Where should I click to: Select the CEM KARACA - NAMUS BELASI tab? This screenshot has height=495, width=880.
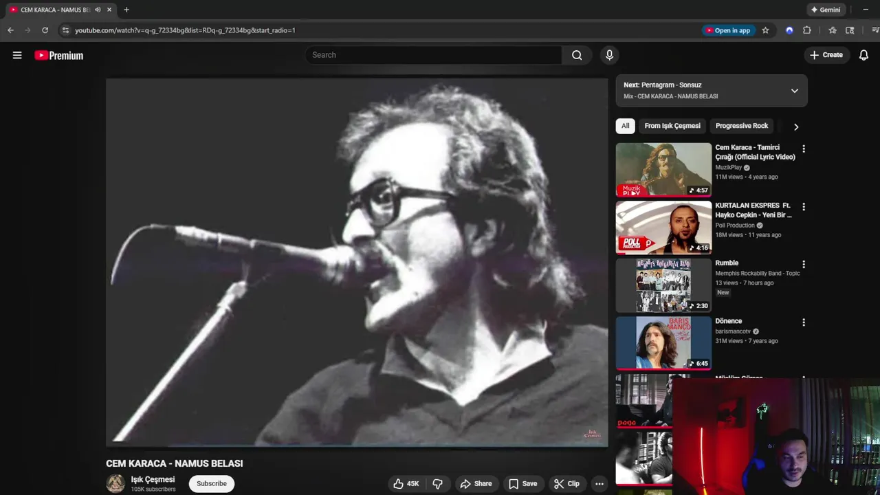(x=55, y=10)
